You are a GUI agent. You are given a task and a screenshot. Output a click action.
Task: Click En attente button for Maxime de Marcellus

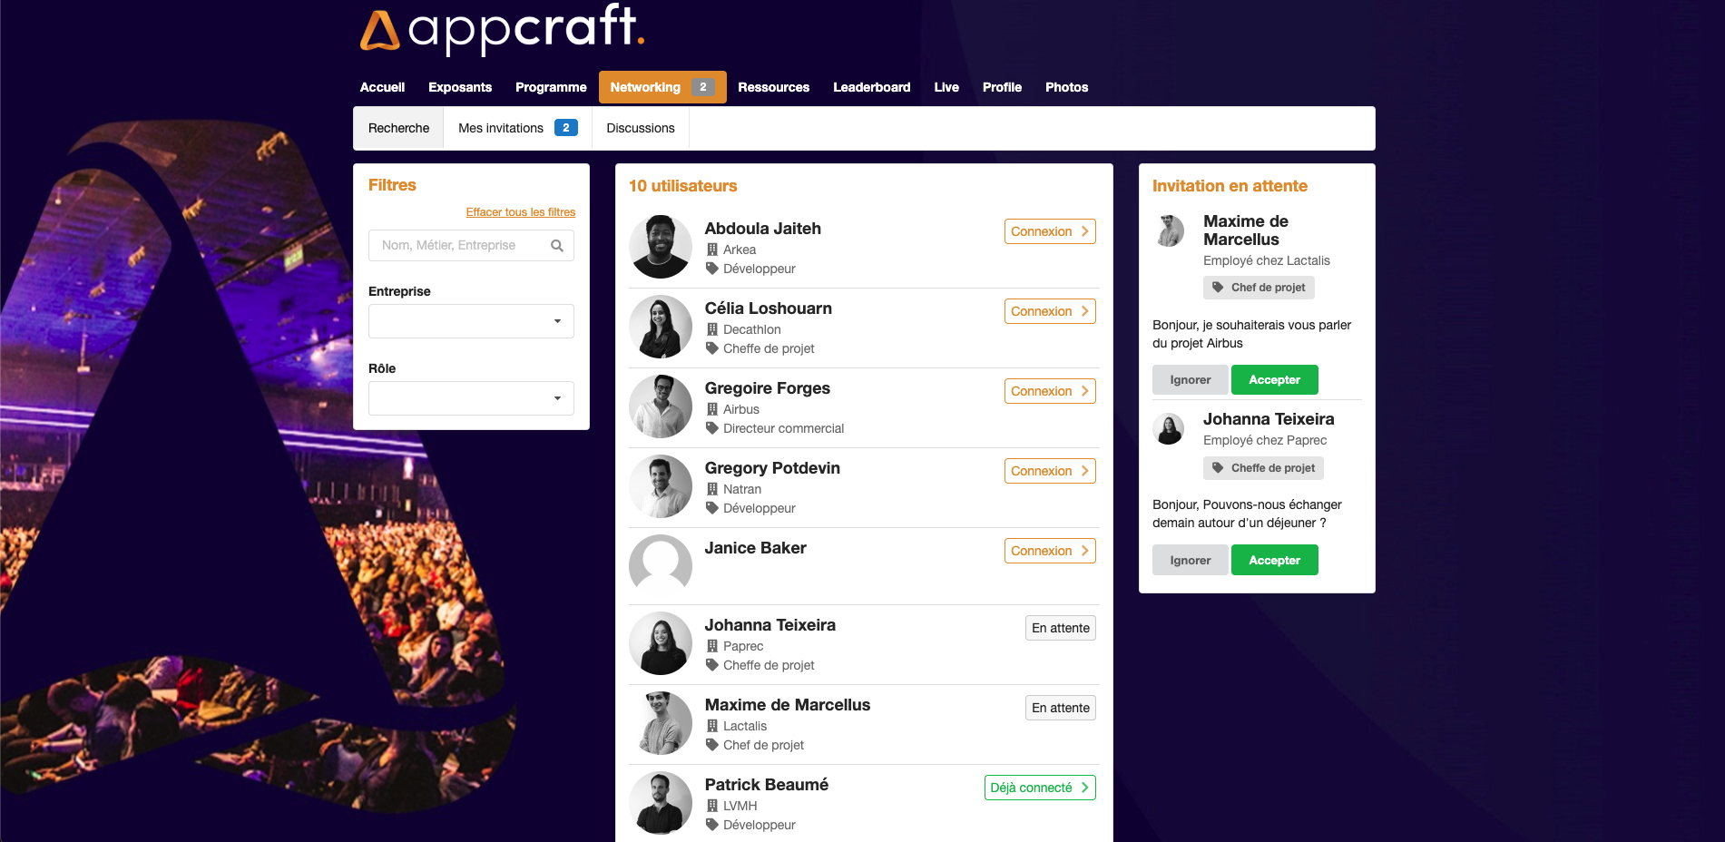click(1061, 708)
